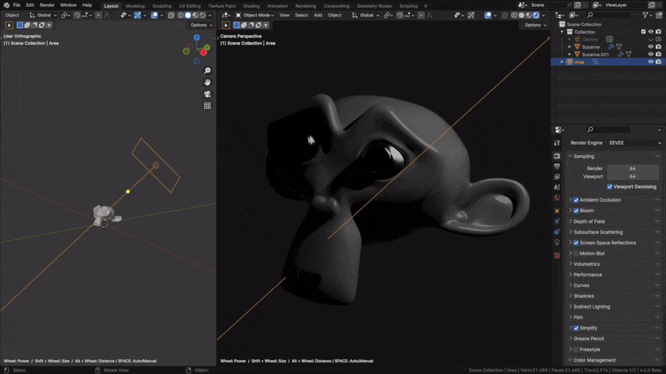
Task: Click the Suzanne mesh object icon in outliner
Action: pyautogui.click(x=577, y=47)
